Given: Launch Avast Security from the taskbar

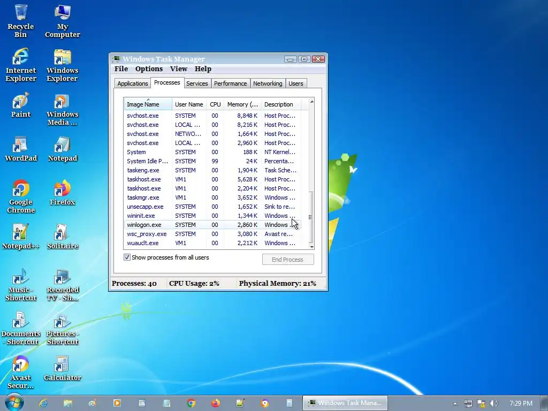Looking at the screenshot, I should point(265,403).
